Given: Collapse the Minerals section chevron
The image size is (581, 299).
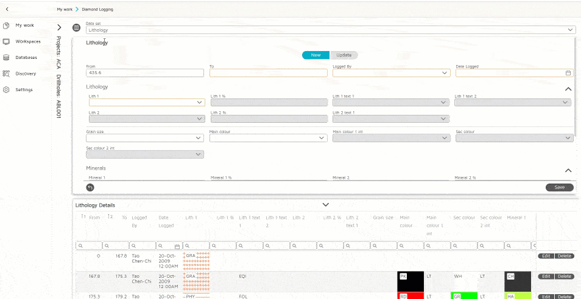Looking at the screenshot, I should point(568,171).
